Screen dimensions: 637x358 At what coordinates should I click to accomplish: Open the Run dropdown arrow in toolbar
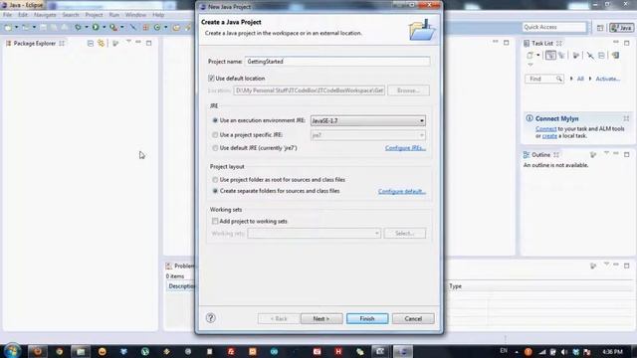click(x=104, y=28)
